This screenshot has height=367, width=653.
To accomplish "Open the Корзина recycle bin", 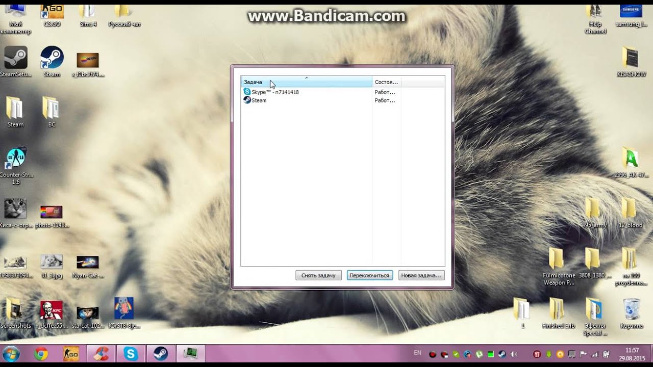I will (631, 313).
